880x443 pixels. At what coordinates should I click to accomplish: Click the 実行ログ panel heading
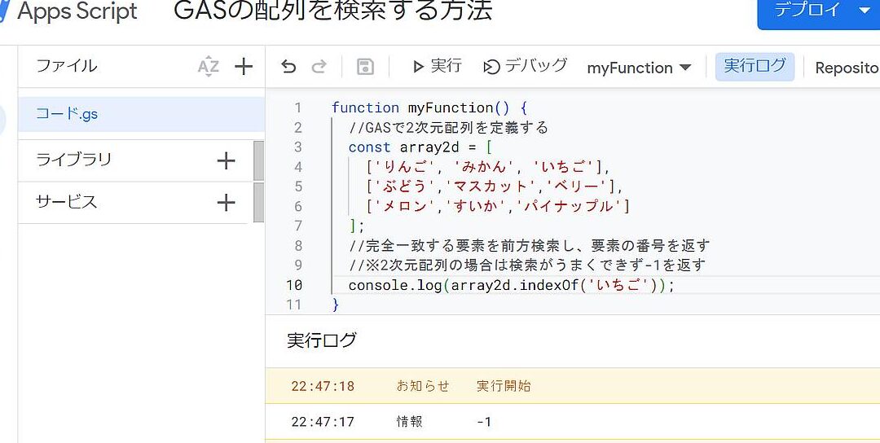coord(322,340)
